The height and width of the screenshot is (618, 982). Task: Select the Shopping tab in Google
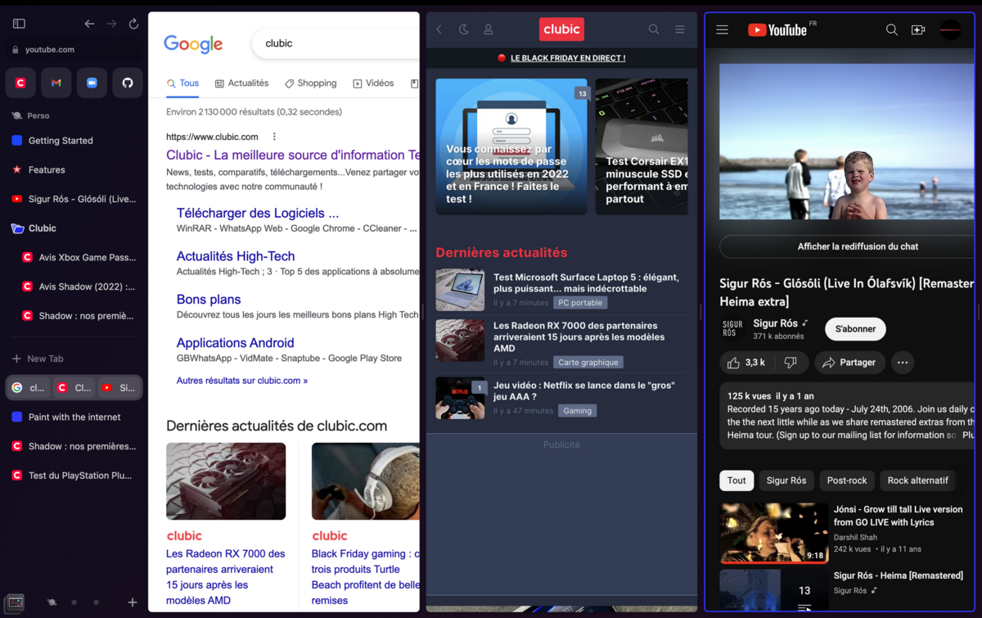coord(311,83)
